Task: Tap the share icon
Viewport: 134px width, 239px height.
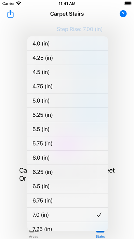Action: tap(11, 14)
